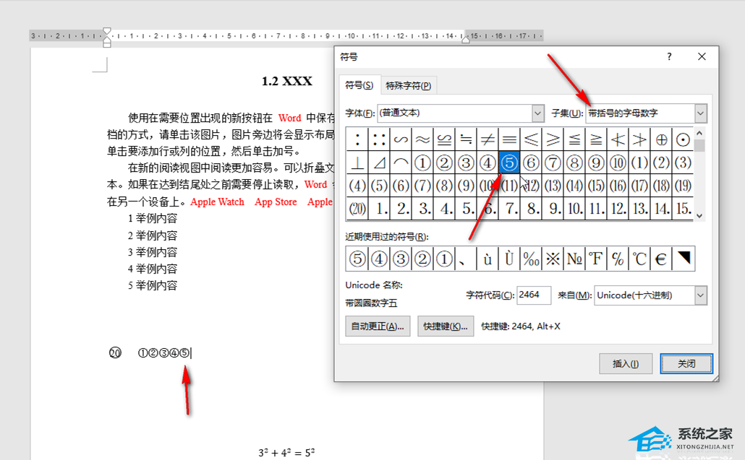This screenshot has height=460, width=745.
Task: Click the black triangle ◥ in recent symbols
Action: tap(683, 259)
